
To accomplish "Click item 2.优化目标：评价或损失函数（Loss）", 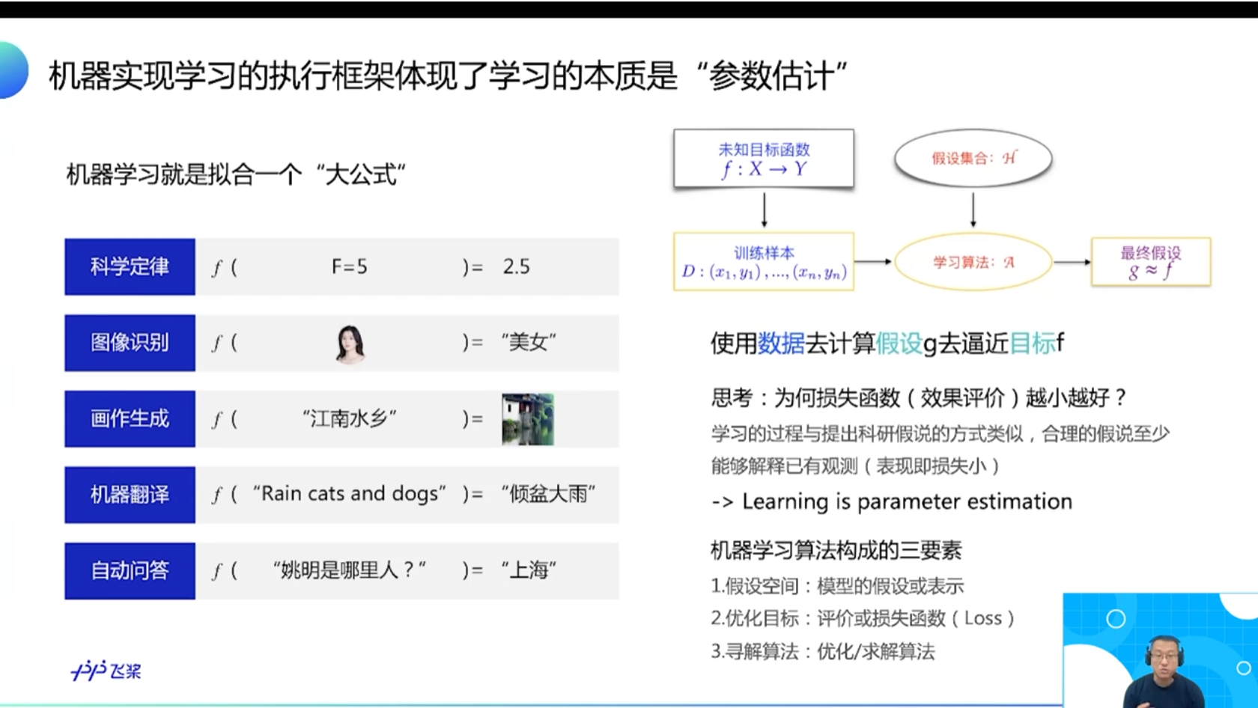I will (863, 618).
